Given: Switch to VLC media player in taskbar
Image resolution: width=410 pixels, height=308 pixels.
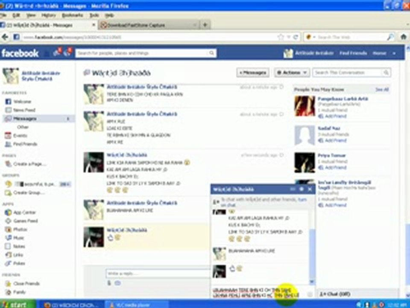Looking at the screenshot, I should pyautogui.click(x=137, y=305).
